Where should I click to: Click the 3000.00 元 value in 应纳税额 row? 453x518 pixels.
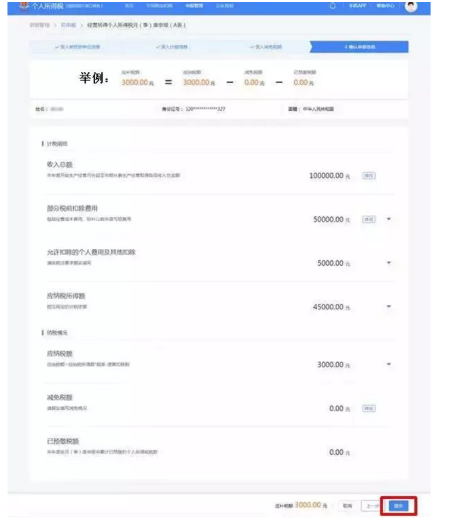point(333,365)
